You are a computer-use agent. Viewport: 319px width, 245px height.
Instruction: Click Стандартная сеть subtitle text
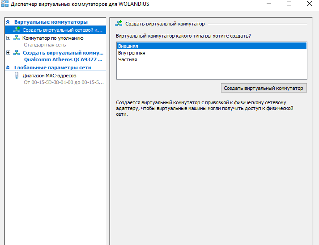coord(45,45)
